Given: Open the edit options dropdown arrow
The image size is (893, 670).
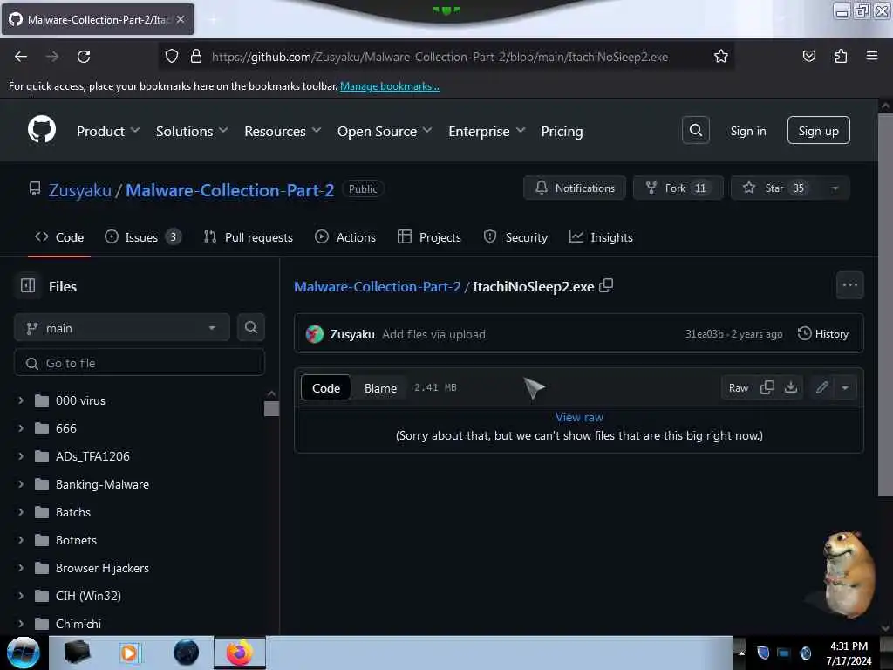Looking at the screenshot, I should [x=845, y=387].
